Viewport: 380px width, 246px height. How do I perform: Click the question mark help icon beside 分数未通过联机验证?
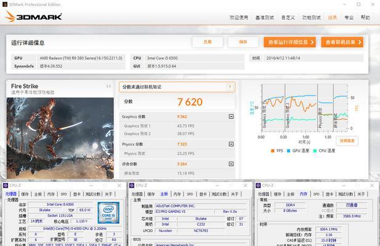[x=230, y=87]
